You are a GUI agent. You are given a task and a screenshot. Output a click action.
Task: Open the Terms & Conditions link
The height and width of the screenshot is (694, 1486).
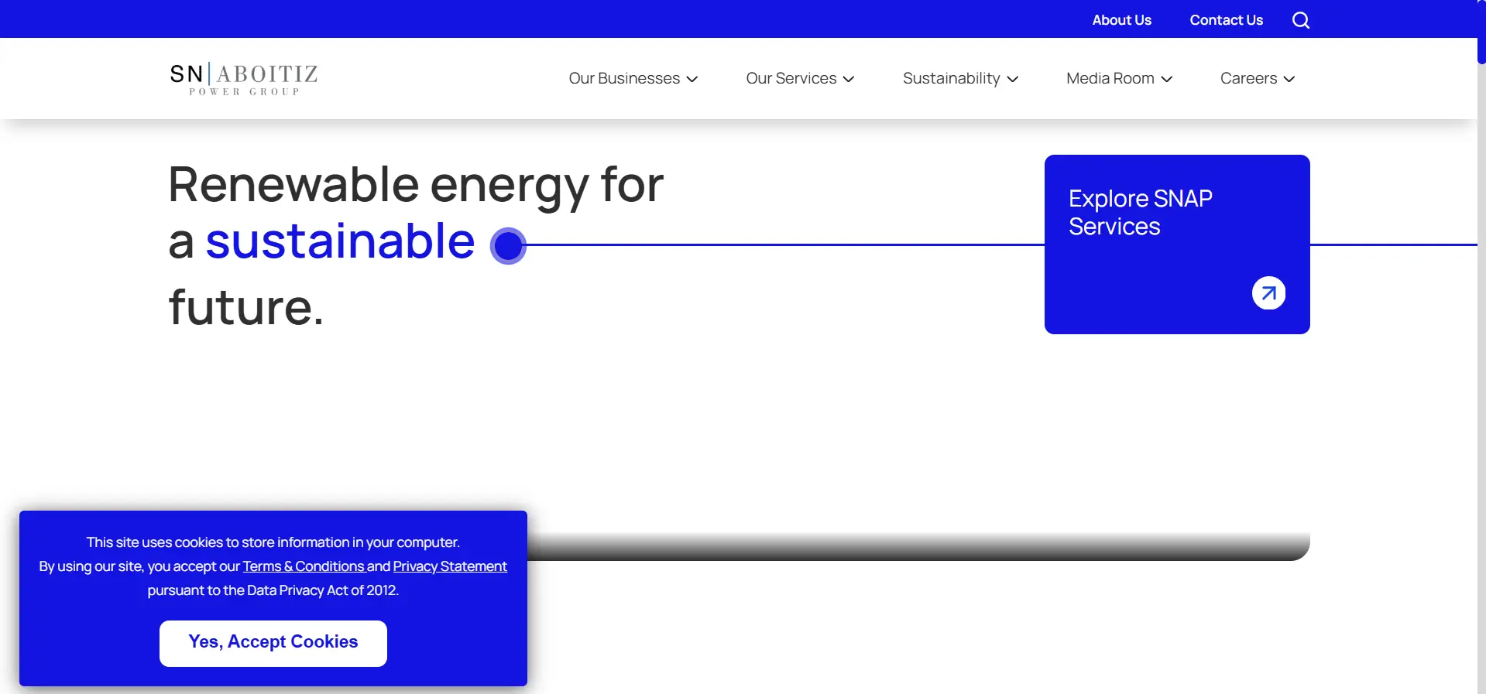coord(304,566)
